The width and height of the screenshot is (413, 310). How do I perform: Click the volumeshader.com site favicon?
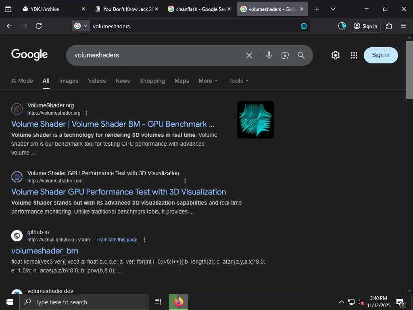click(x=17, y=177)
